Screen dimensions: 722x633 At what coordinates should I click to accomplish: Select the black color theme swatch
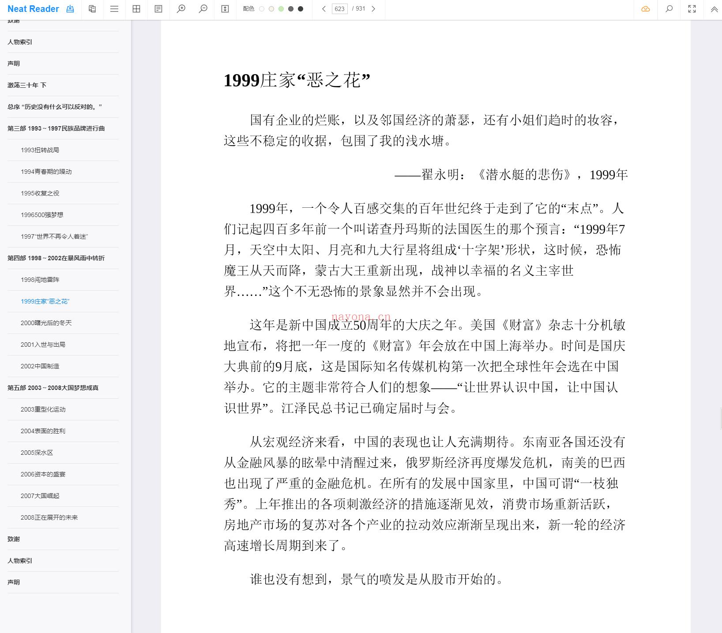301,9
